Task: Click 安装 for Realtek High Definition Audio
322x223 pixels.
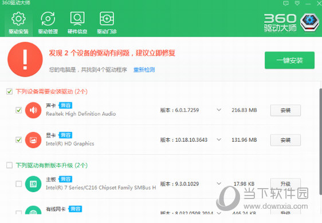Action: coord(285,110)
